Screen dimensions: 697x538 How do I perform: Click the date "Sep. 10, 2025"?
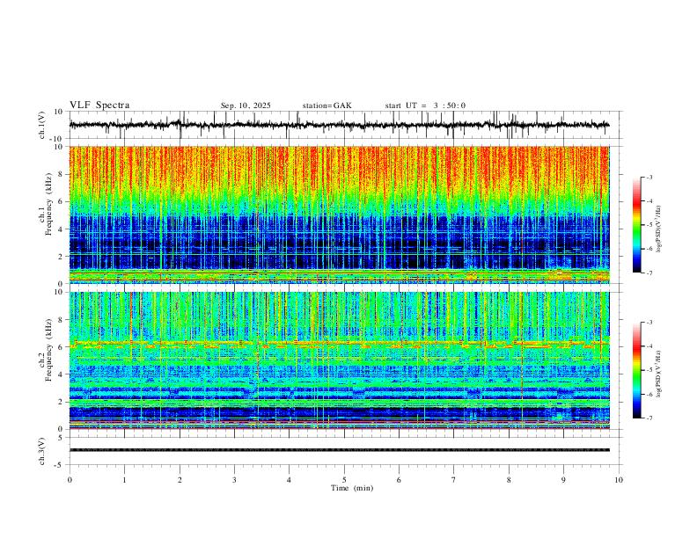click(246, 105)
